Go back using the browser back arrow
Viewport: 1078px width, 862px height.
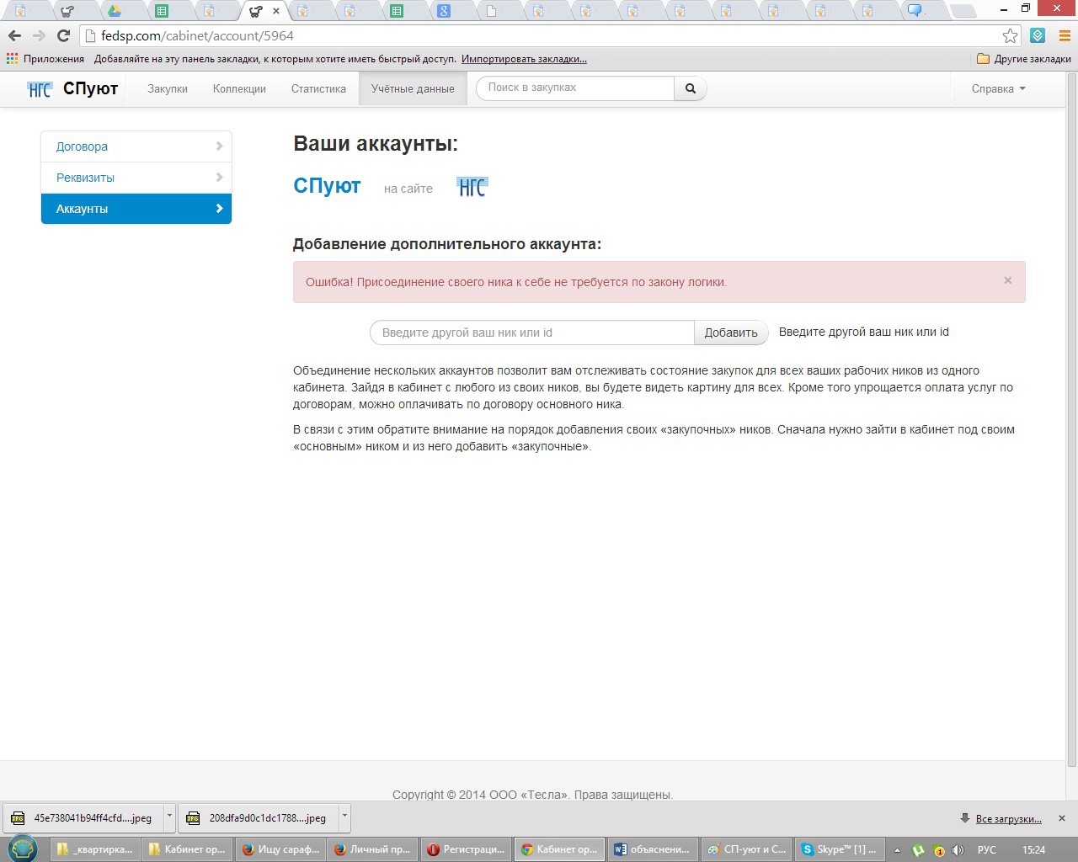(14, 35)
